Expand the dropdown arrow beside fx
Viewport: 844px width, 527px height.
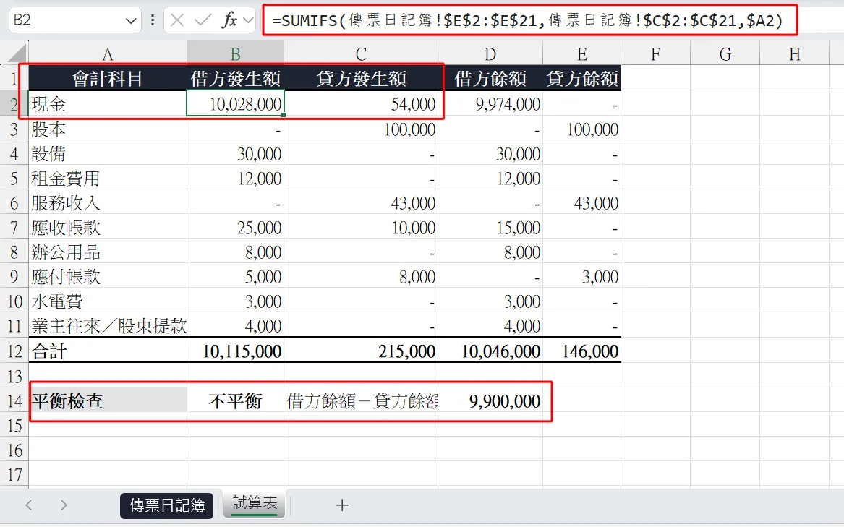[x=248, y=20]
